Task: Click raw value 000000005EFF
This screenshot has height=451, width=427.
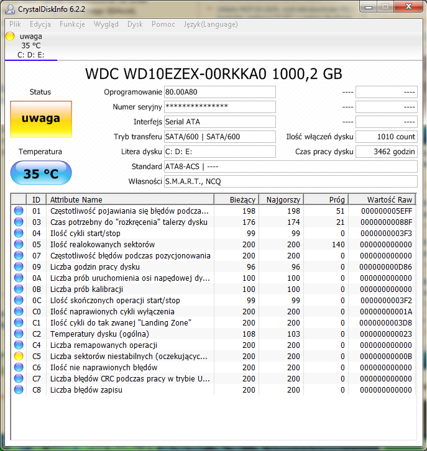Action: coord(387,211)
